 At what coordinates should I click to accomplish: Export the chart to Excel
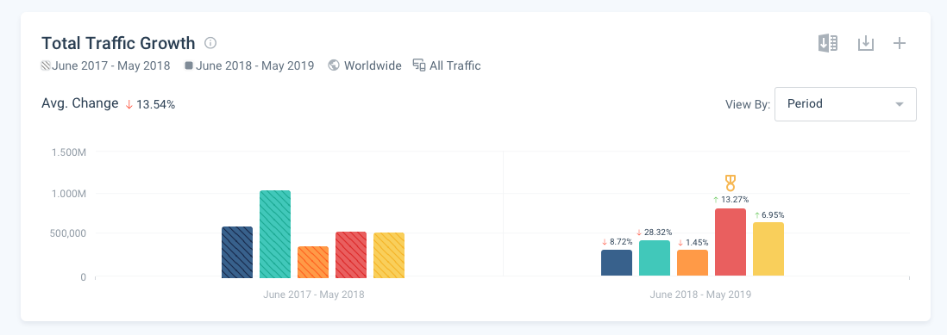point(828,43)
